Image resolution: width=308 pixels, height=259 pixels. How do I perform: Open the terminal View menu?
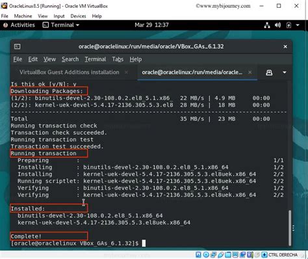pyautogui.click(x=49, y=59)
